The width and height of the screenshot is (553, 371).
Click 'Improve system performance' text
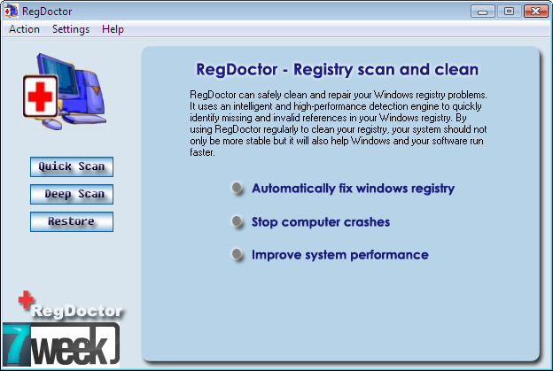pos(340,255)
